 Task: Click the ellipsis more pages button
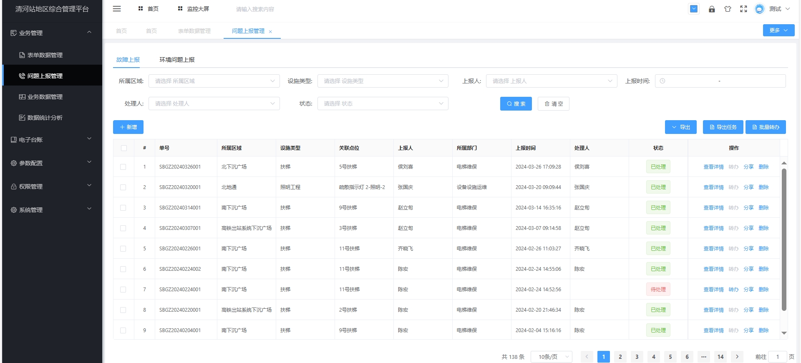704,357
